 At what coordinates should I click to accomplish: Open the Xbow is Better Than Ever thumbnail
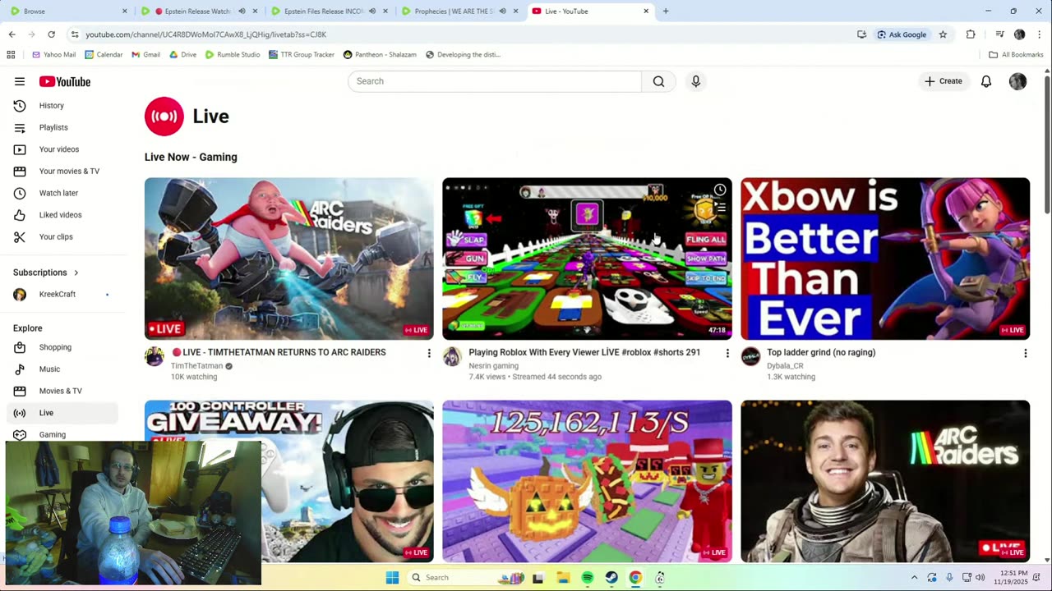[885, 259]
